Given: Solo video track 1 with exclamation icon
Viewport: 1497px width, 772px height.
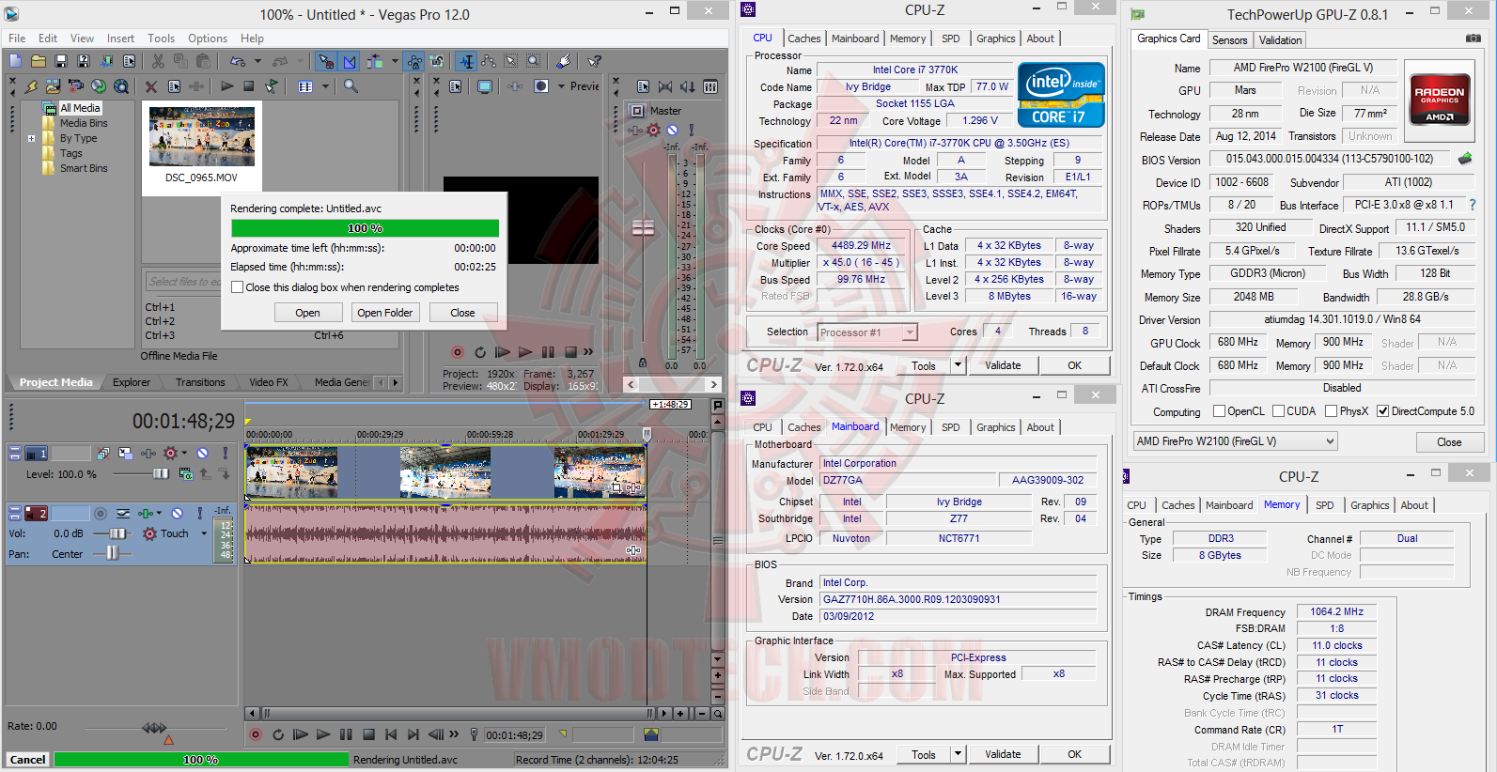Looking at the screenshot, I should (225, 454).
